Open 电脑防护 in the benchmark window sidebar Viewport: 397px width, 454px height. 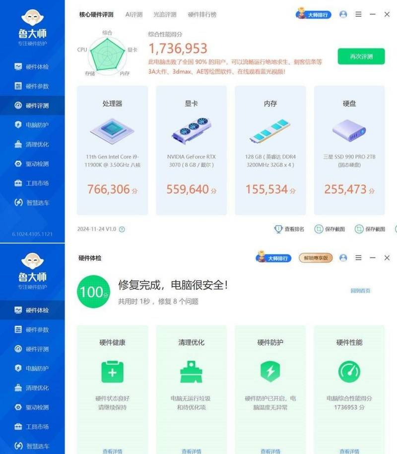coord(32,125)
